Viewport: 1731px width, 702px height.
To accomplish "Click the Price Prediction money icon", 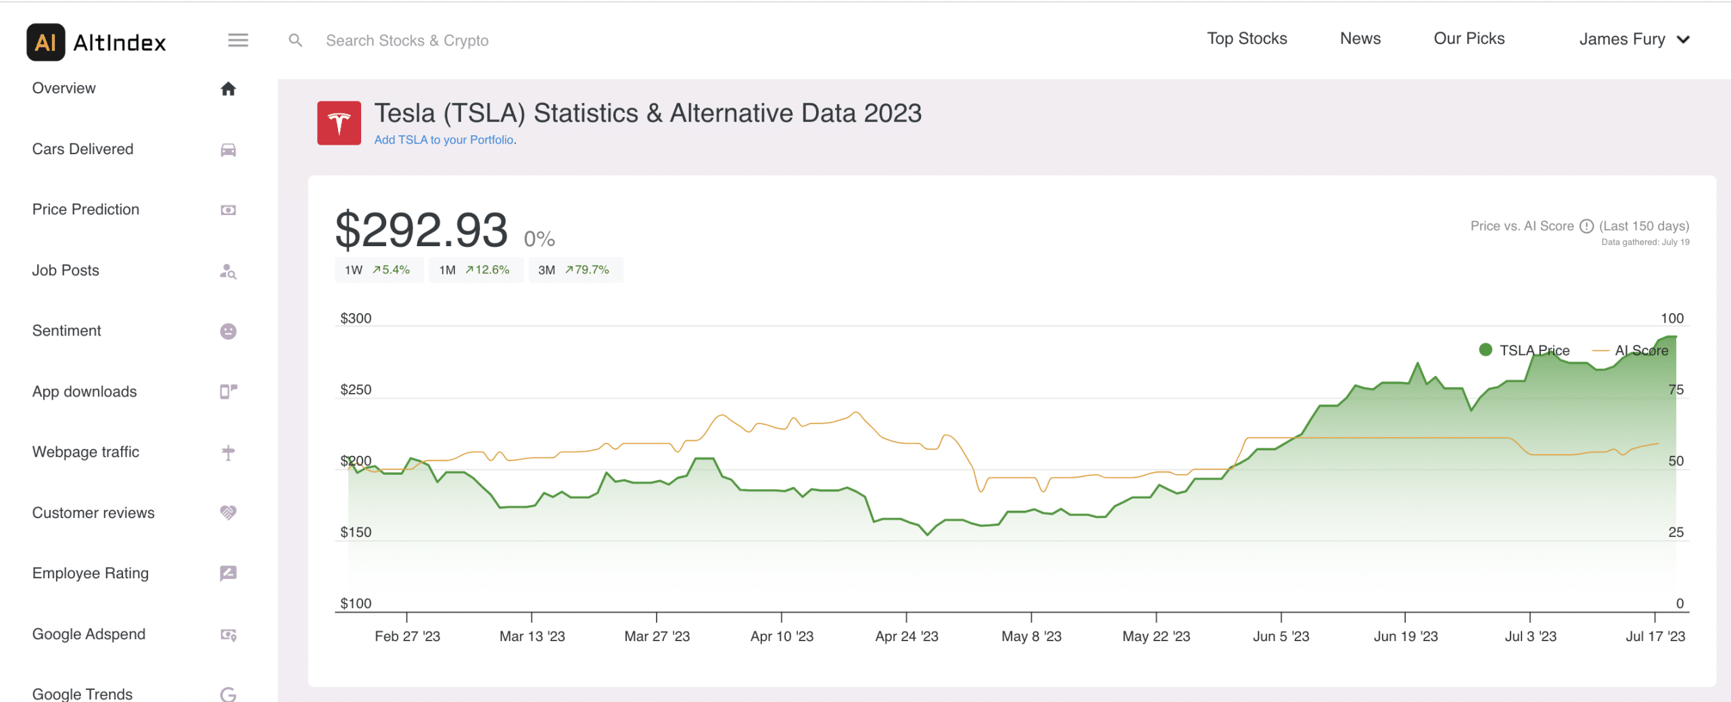I will pos(229,210).
